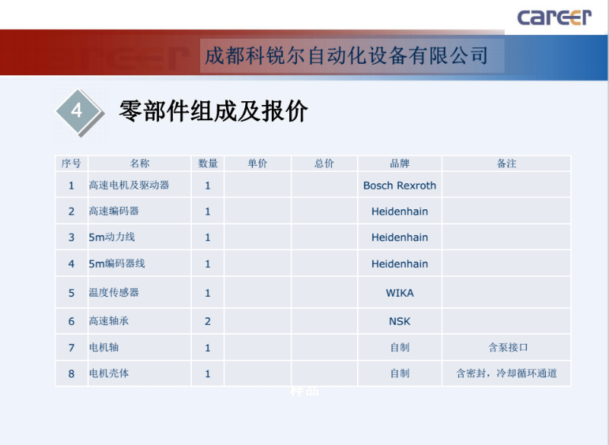Select the 含密封，冷却循环通道 remark cell

[x=506, y=373]
